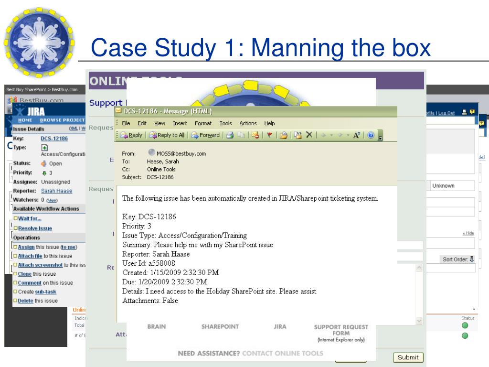The width and height of the screenshot is (489, 367).
Task: Click the Best Buy logo icon next to BestBuy.com
Action: [12, 100]
